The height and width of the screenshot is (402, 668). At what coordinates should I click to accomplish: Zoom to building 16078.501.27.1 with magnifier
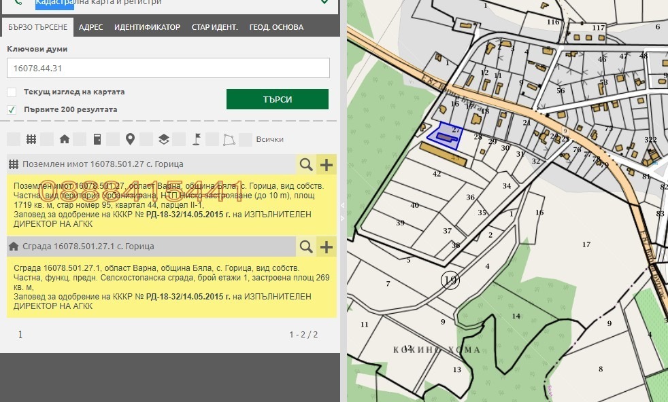tap(307, 246)
